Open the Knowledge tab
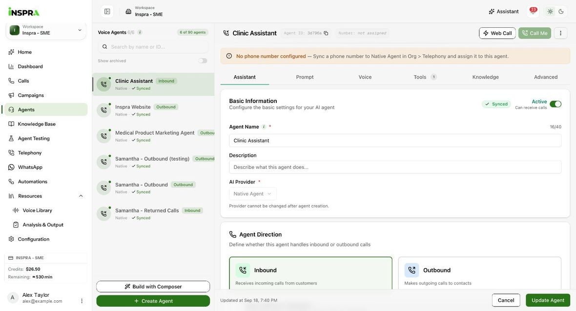The width and height of the screenshot is (576, 311). point(485,77)
